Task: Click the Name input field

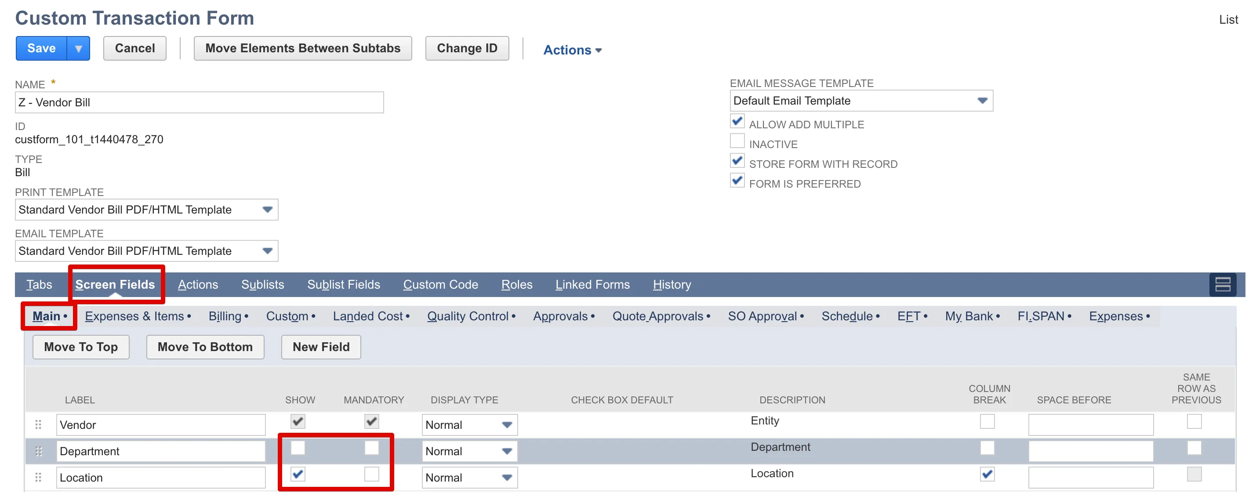Action: 199,102
